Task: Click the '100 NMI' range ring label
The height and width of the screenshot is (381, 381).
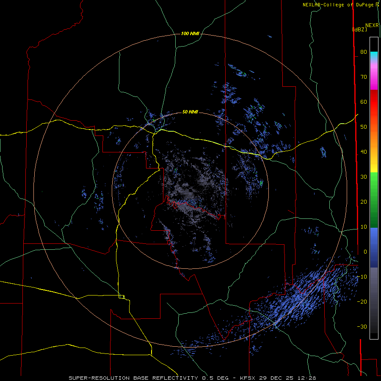Action: [x=190, y=33]
